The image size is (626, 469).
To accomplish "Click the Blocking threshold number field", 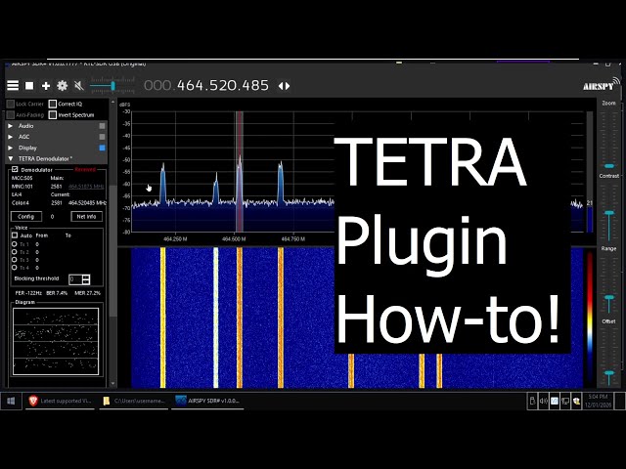I will [x=75, y=279].
